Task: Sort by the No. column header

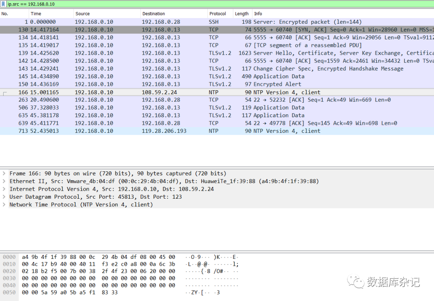Action: click(x=14, y=14)
